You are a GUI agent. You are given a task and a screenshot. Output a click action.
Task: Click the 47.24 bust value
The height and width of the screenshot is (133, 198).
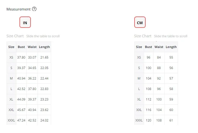[x=21, y=120]
